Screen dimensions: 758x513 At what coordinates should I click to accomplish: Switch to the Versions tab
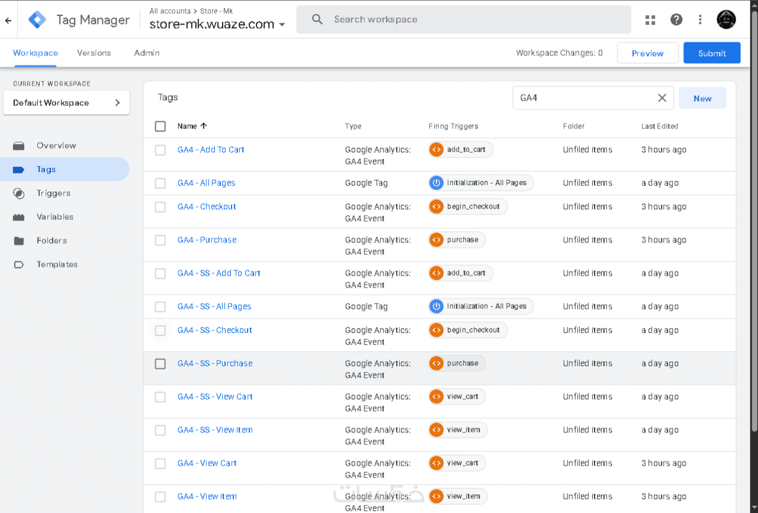point(94,53)
